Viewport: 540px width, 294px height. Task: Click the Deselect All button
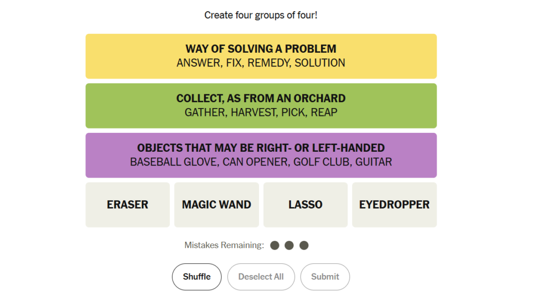(261, 277)
